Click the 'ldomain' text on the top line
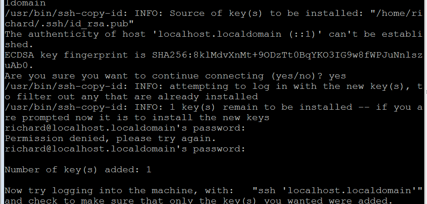 pos(25,3)
